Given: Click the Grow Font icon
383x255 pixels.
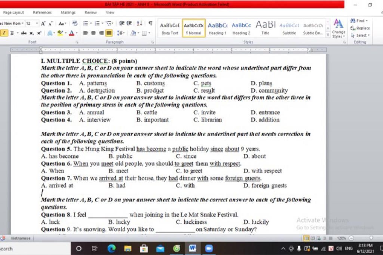Looking at the screenshot, I should click(43, 24).
